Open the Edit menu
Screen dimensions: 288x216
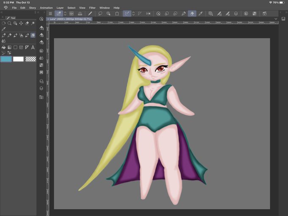pyautogui.click(x=23, y=8)
